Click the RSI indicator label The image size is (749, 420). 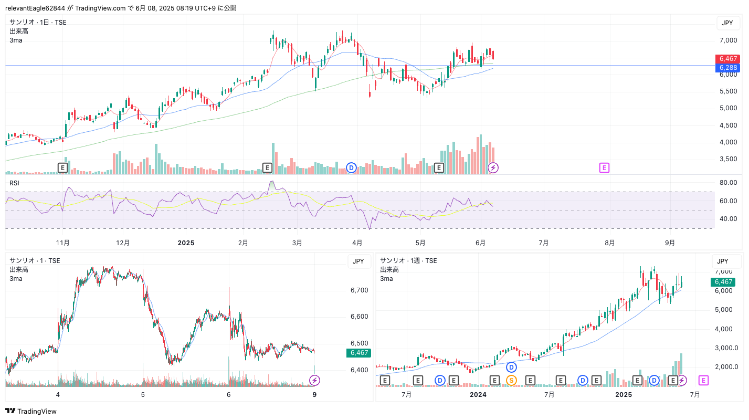15,182
